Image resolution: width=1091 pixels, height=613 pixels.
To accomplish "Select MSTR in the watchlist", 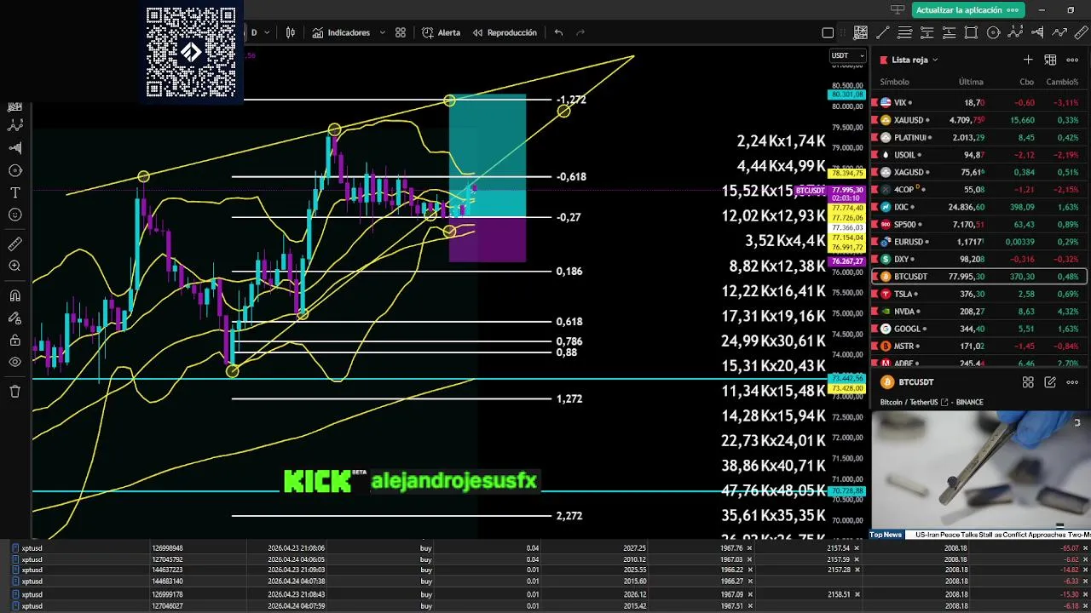I will click(x=978, y=347).
